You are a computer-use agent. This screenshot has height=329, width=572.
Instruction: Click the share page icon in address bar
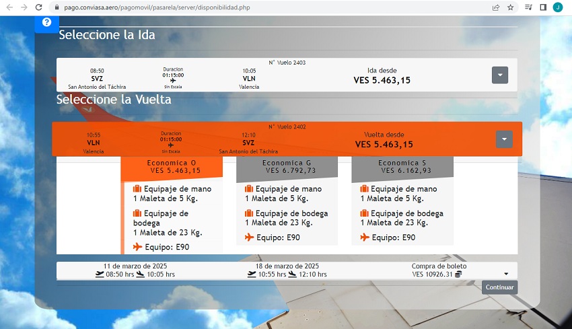[x=496, y=7]
